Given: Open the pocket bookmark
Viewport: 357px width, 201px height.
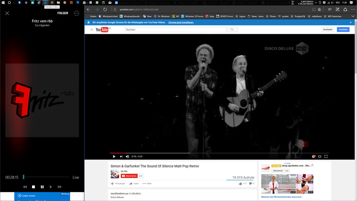Looking at the screenshot, I should tap(283, 16).
